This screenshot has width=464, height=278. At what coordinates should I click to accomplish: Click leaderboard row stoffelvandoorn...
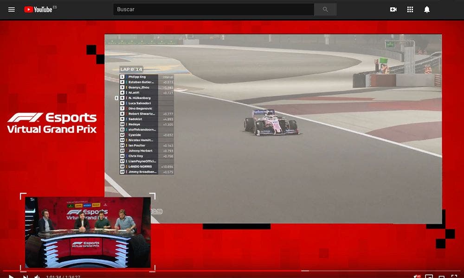tap(147, 130)
